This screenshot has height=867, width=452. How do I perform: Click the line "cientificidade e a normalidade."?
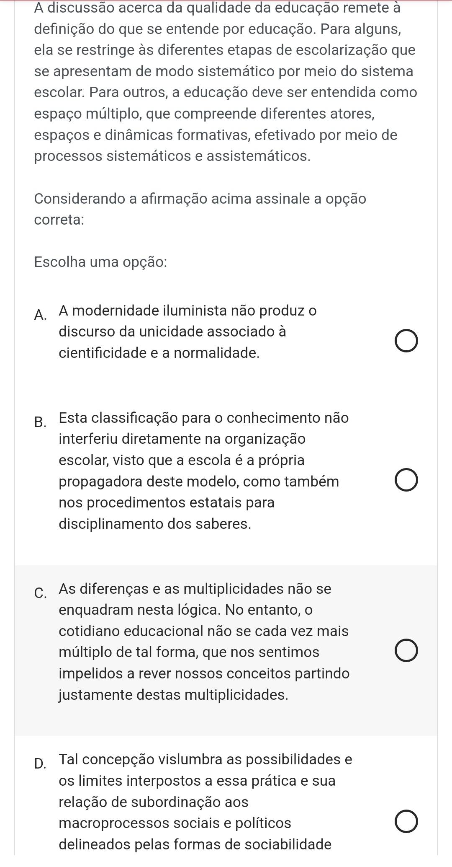coord(159,353)
